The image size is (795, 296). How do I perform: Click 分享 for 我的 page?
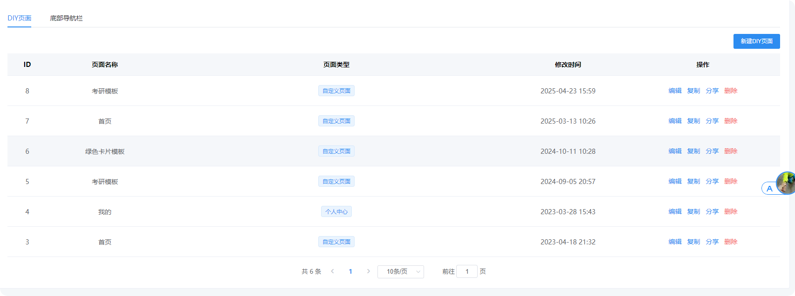pyautogui.click(x=712, y=211)
